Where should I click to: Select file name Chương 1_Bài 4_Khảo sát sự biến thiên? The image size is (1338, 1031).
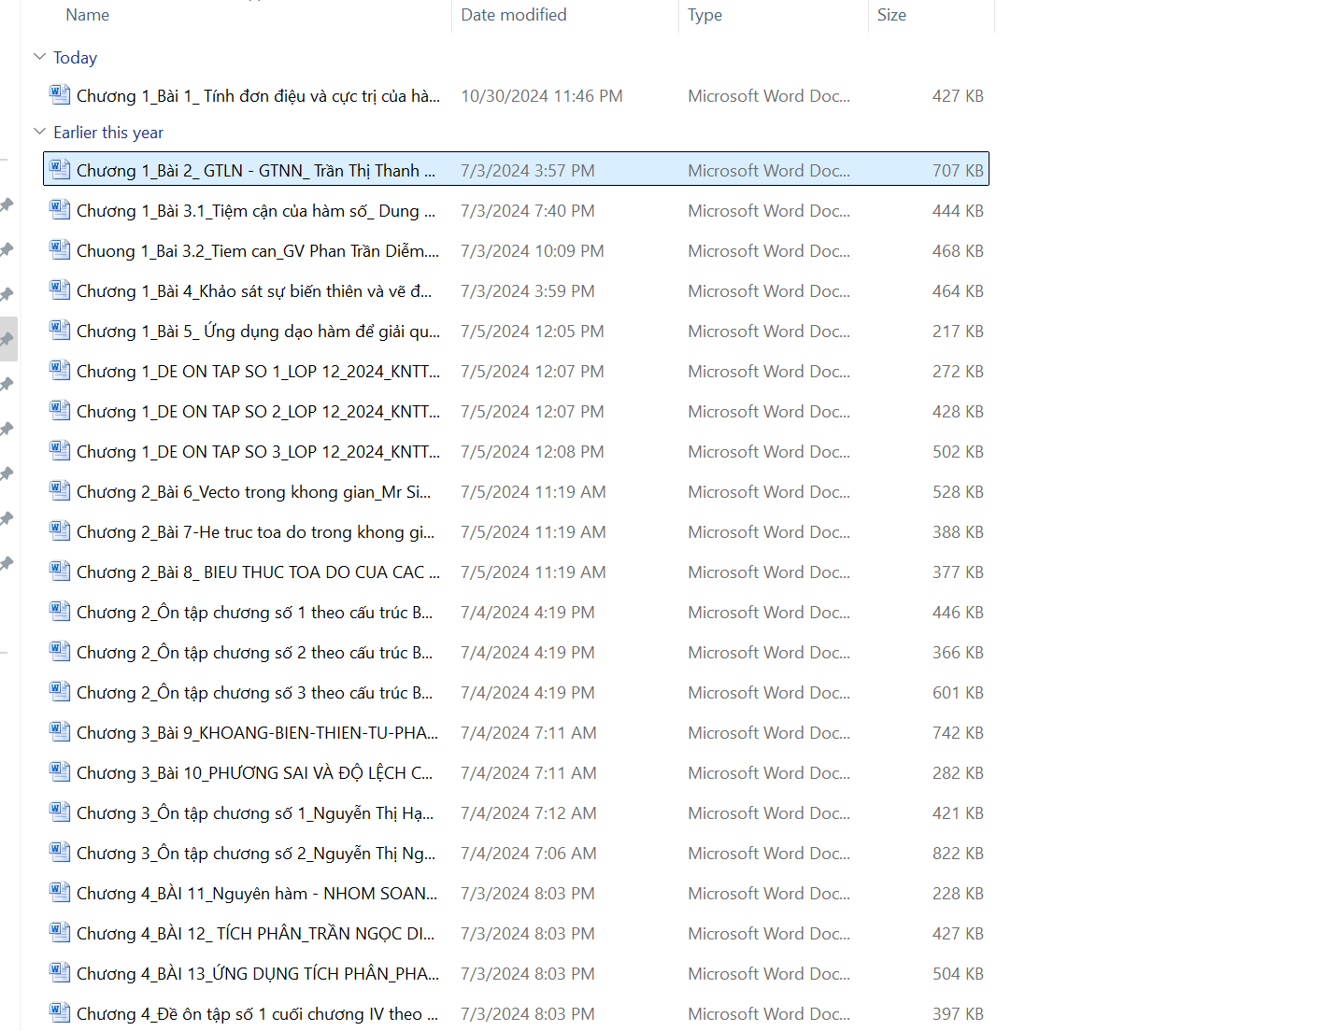(254, 291)
